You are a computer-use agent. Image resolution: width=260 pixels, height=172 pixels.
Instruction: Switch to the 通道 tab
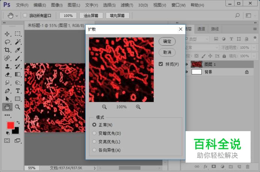coord(201,29)
